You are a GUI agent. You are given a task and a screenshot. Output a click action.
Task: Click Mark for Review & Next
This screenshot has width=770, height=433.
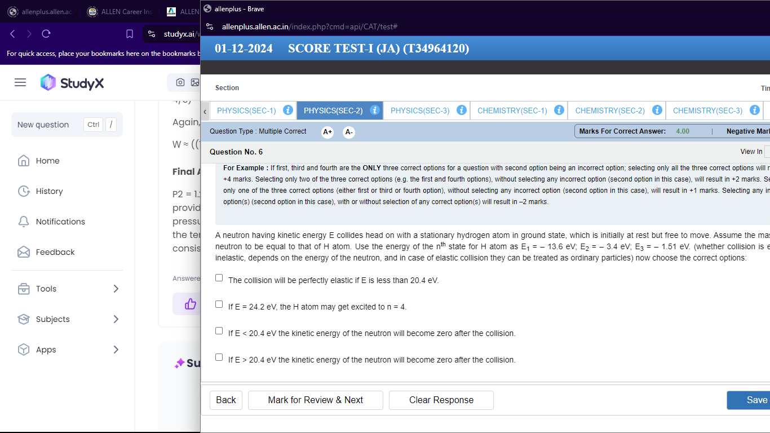(316, 400)
